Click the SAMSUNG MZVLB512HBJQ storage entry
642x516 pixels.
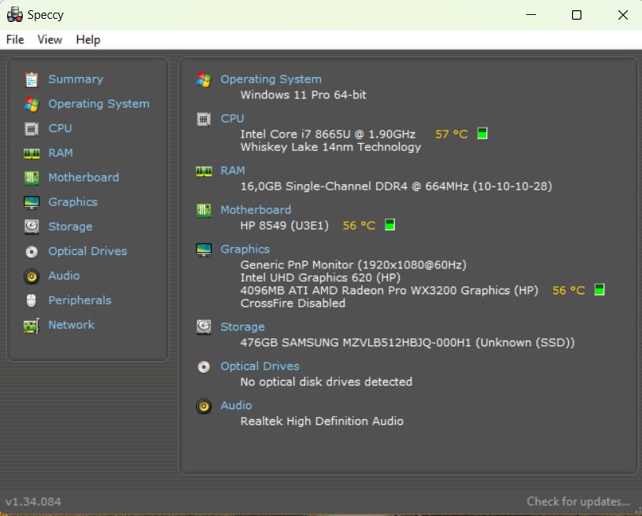(408, 342)
